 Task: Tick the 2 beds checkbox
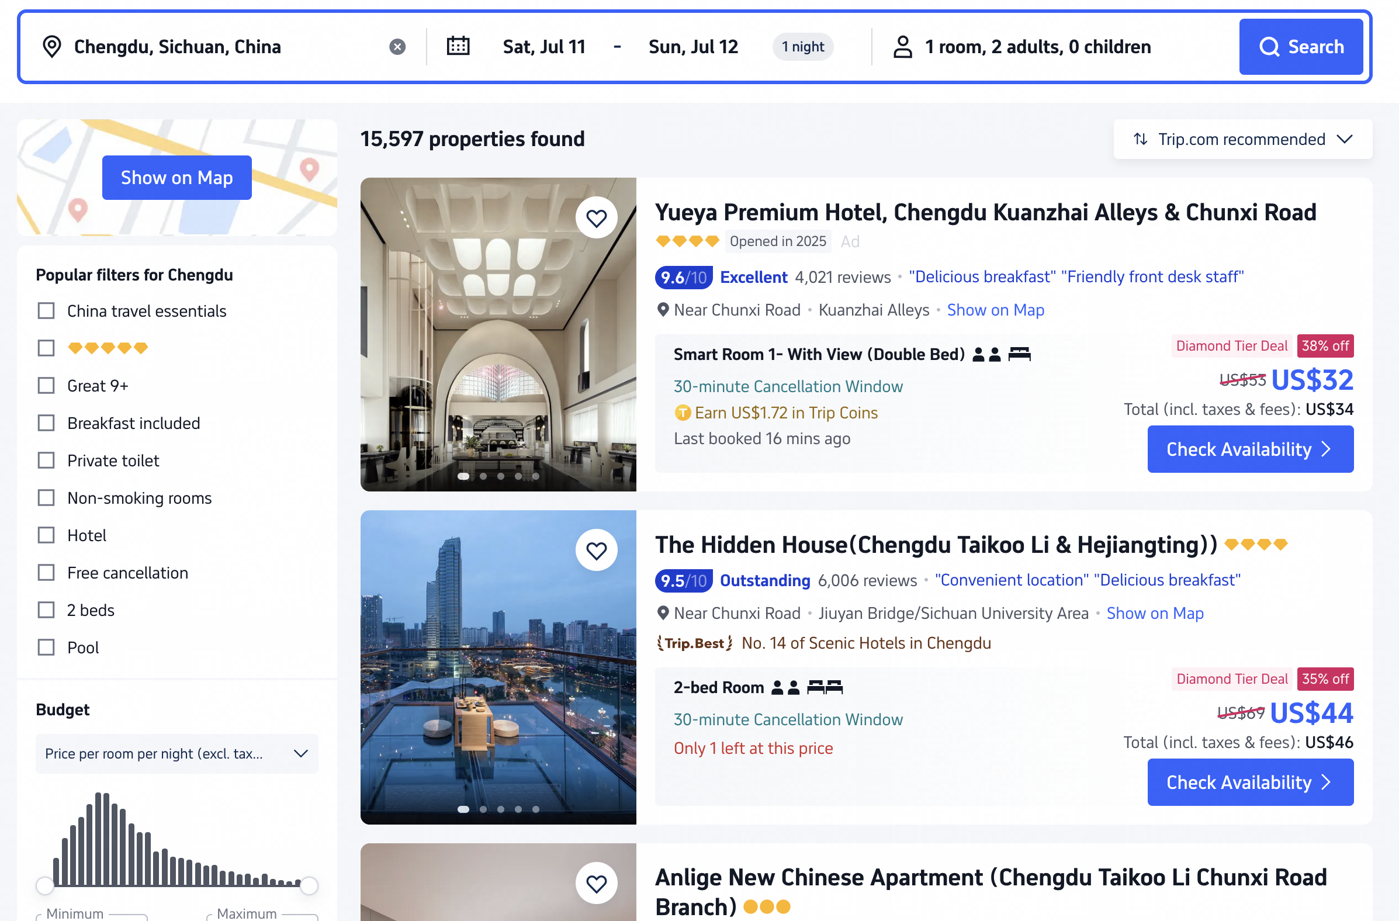coord(46,610)
